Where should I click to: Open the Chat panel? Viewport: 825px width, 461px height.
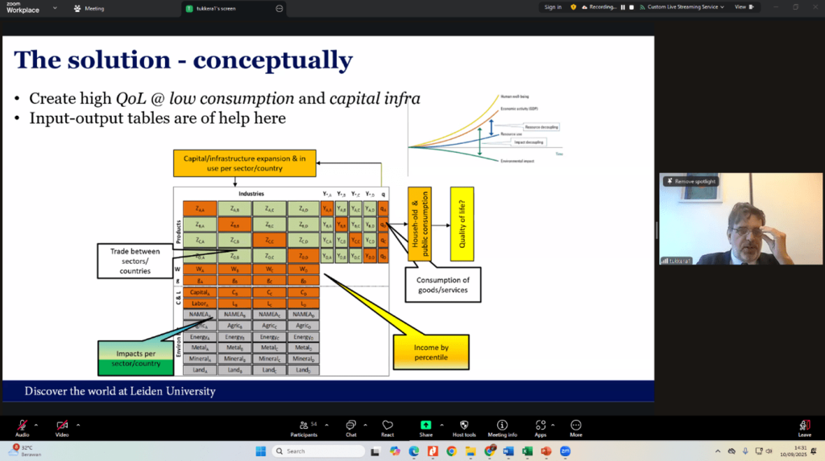click(x=350, y=425)
